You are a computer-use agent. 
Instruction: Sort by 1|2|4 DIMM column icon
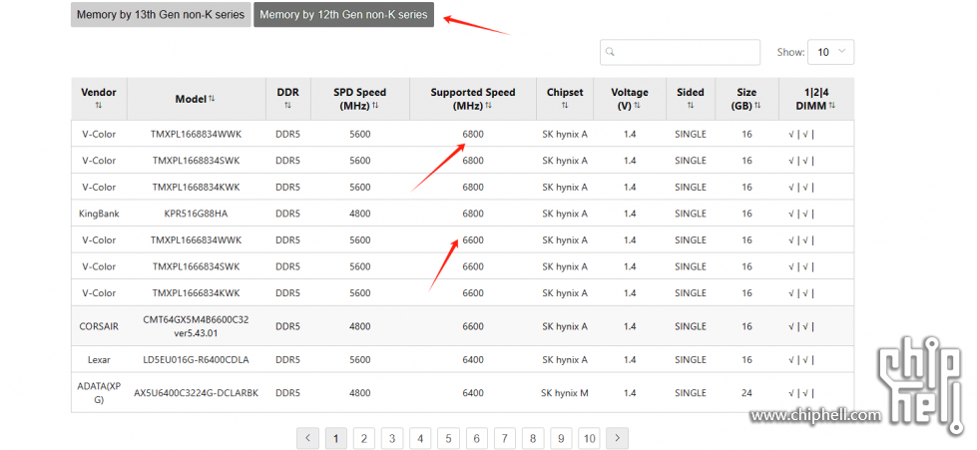[832, 106]
